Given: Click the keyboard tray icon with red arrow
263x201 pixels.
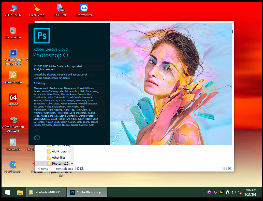Looking at the screenshot, I should 215,192.
